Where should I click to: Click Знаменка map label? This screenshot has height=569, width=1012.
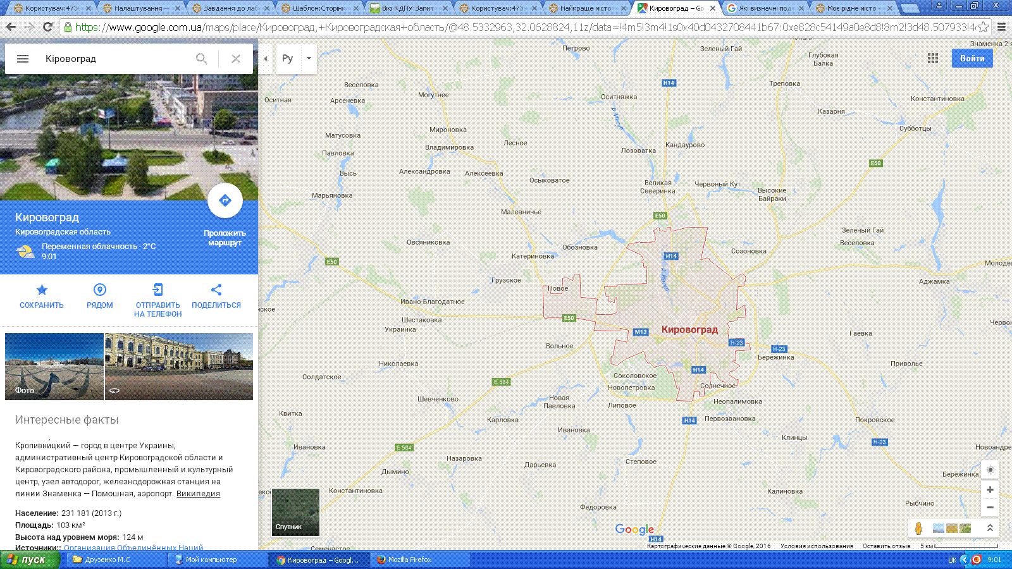point(990,44)
